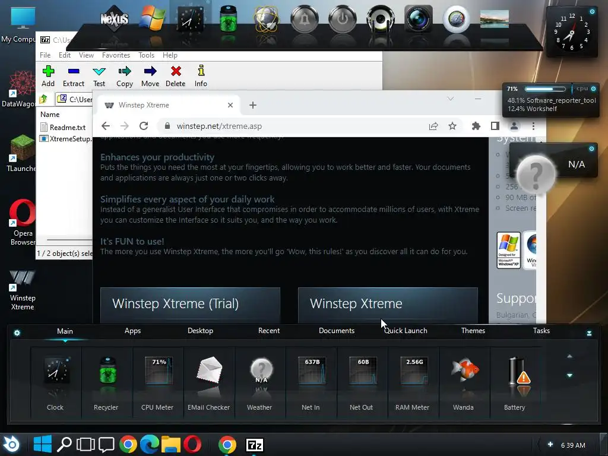Click the power button icon in dock
Viewport: 608px width, 456px height.
[342, 18]
